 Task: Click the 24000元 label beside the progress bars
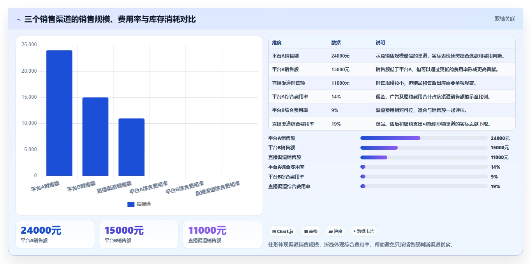coord(500,138)
